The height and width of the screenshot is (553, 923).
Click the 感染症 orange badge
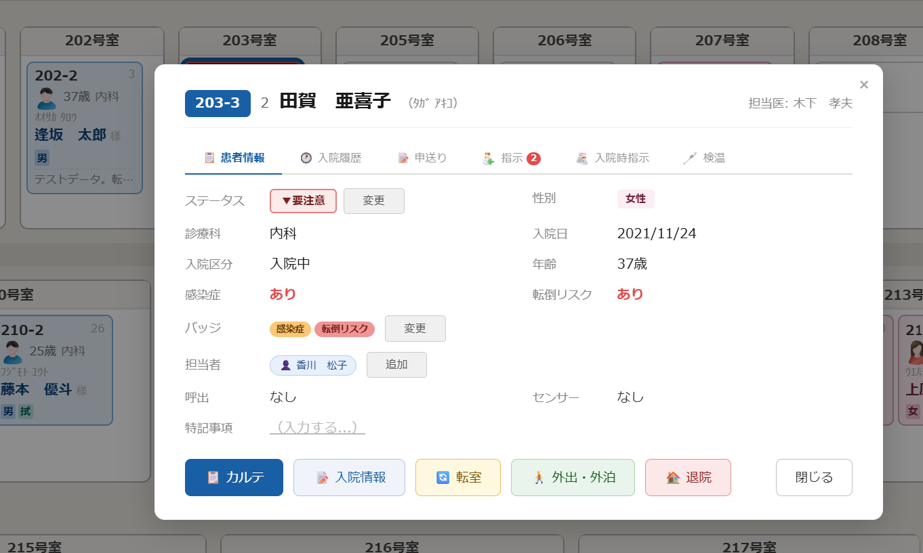(290, 329)
